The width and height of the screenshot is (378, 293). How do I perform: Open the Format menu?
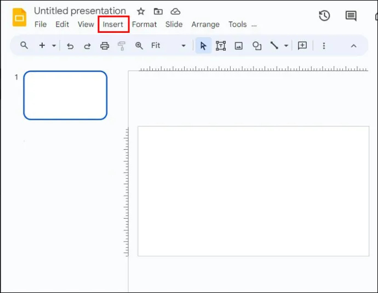[x=144, y=24]
